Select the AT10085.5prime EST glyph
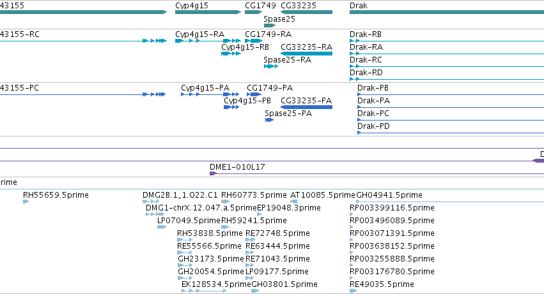Viewport: 544px width, 294px height. point(293,202)
